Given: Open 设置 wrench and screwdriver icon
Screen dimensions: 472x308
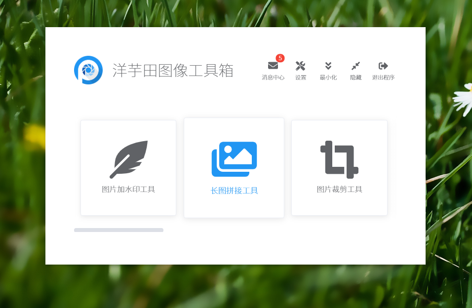Looking at the screenshot, I should pyautogui.click(x=300, y=66).
